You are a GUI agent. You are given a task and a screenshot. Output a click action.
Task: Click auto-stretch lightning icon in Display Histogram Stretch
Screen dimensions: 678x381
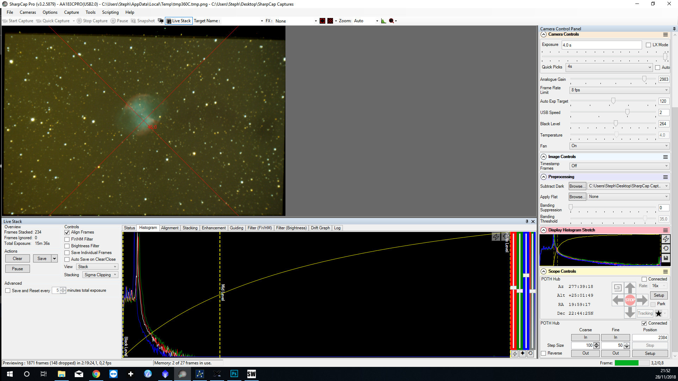point(666,239)
